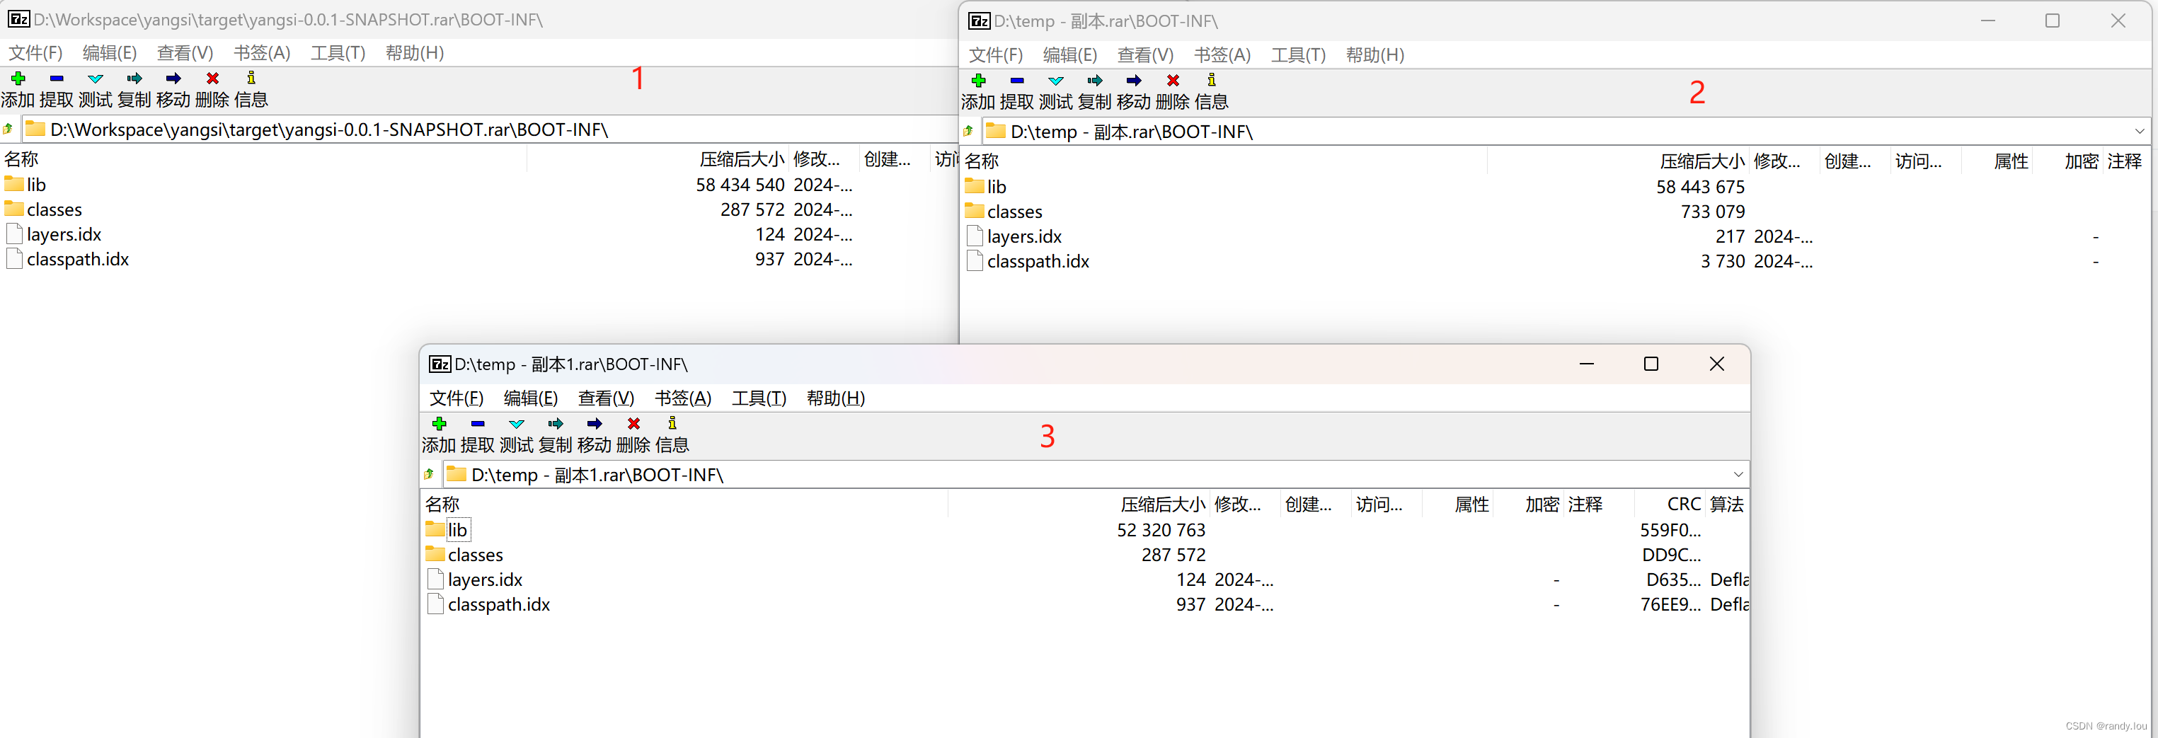Click the Extract (提取) icon in the 副本.rar window
The height and width of the screenshot is (738, 2158).
coord(1017,81)
